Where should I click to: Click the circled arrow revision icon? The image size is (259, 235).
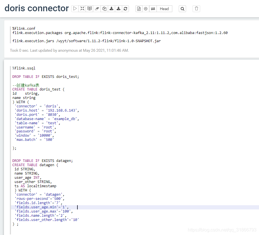coord(146,9)
